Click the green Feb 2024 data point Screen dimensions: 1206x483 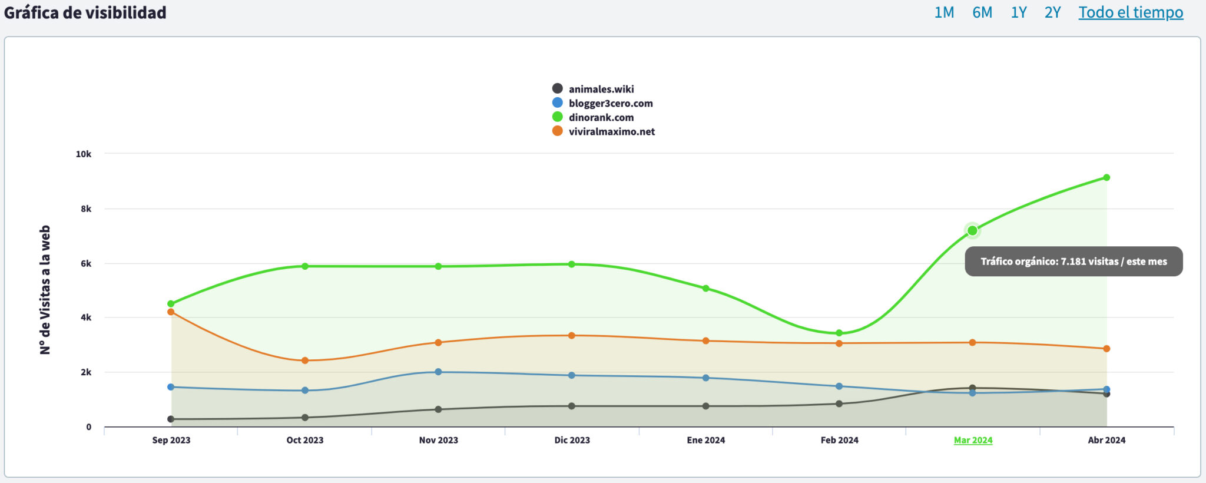(839, 333)
